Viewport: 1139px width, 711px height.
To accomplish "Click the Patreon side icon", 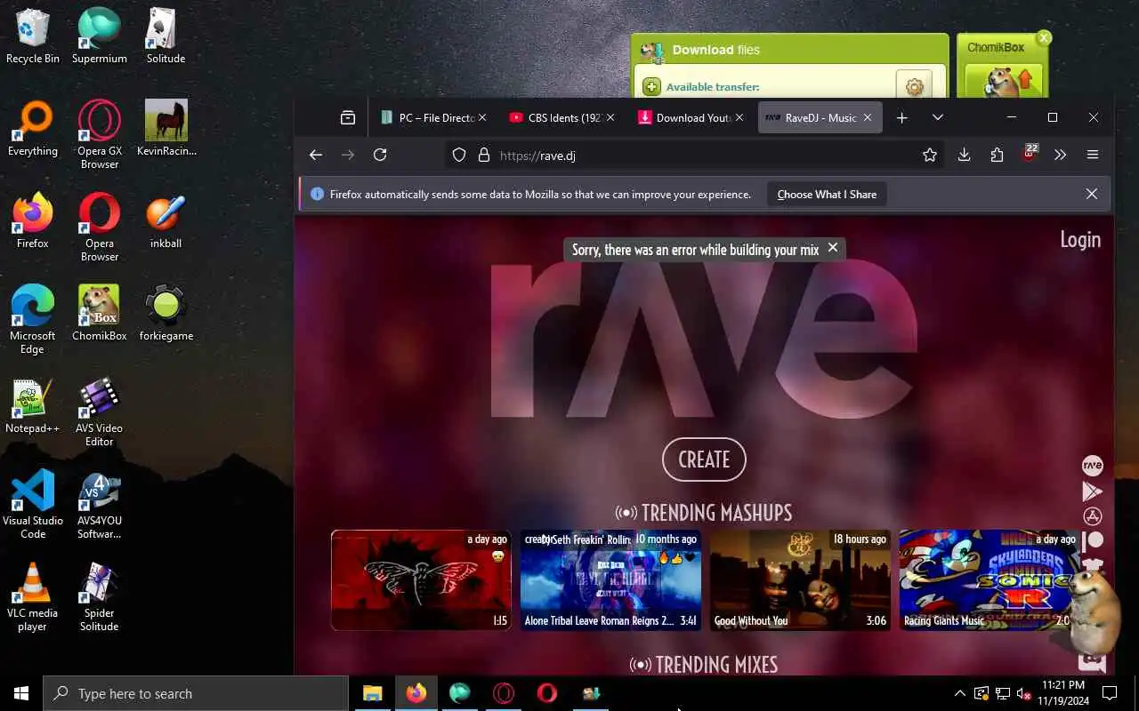I will pyautogui.click(x=1093, y=540).
